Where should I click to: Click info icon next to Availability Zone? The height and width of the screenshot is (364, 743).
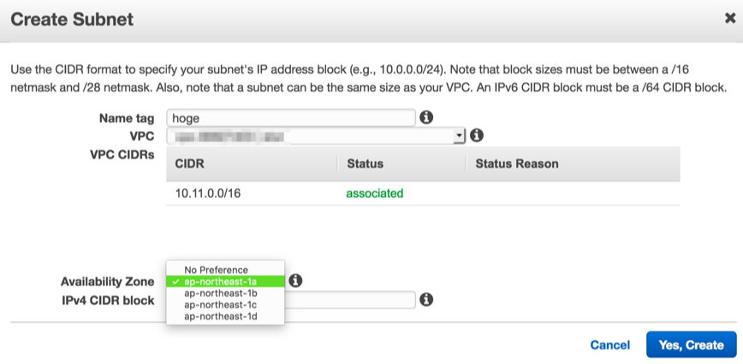coord(295,281)
